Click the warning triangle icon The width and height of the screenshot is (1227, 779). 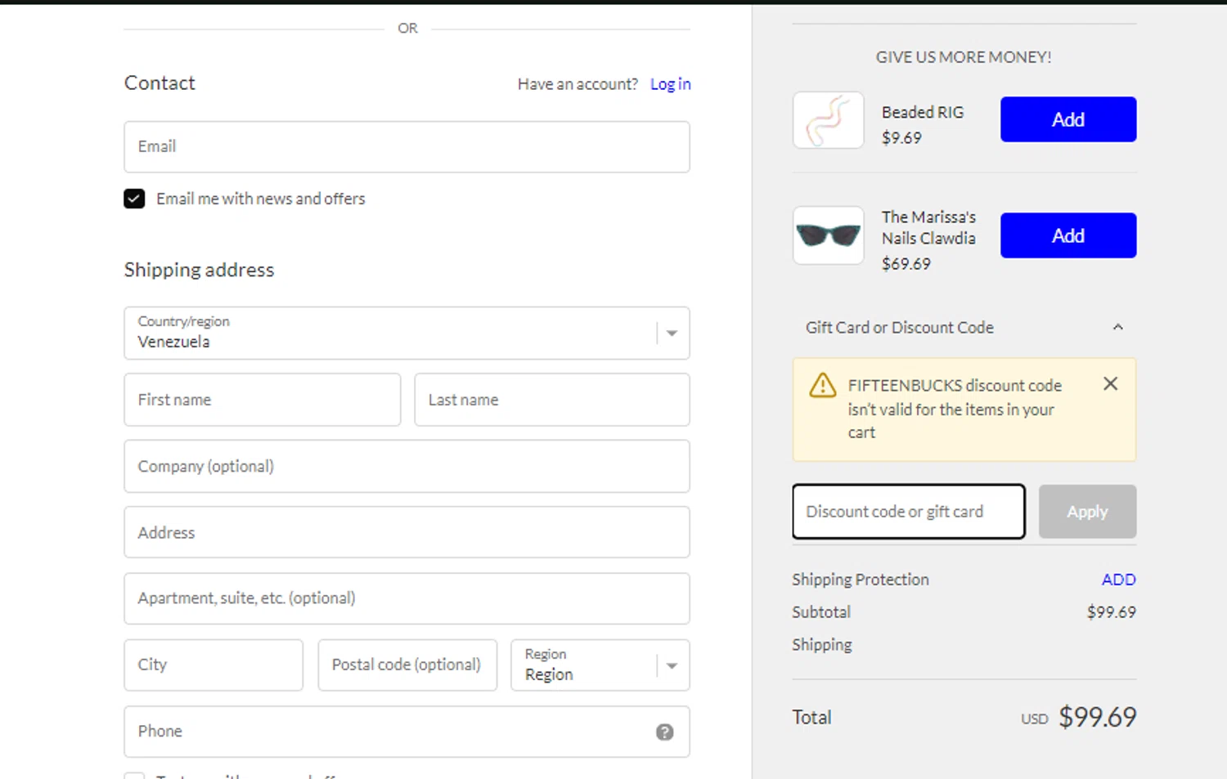(822, 385)
